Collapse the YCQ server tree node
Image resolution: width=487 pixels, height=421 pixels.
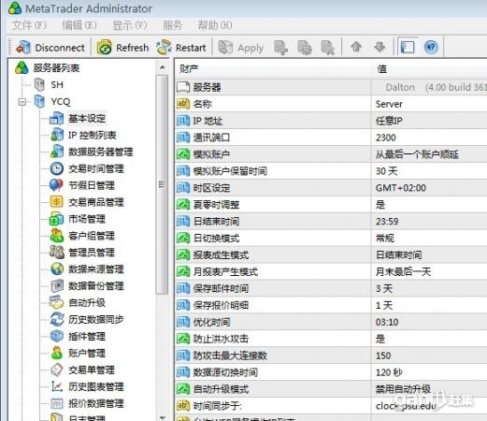coord(22,102)
